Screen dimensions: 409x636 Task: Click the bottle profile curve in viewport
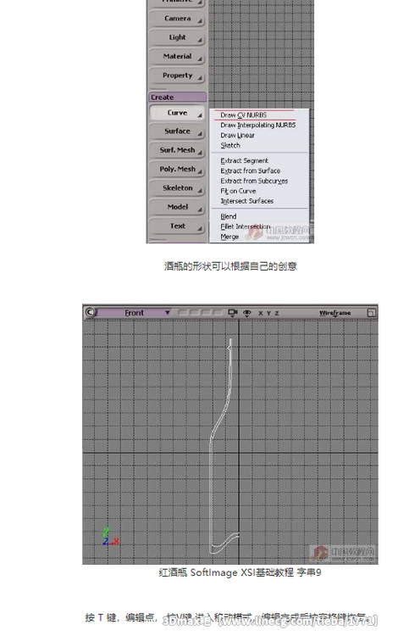(211, 487)
